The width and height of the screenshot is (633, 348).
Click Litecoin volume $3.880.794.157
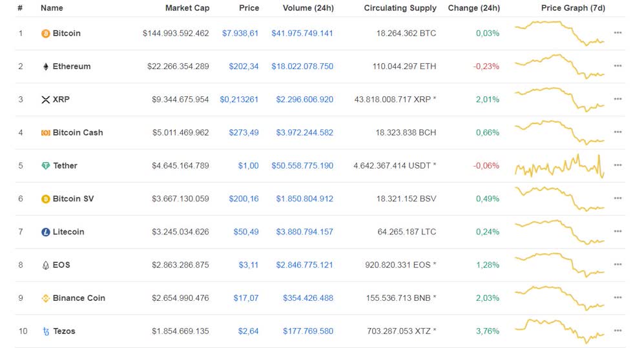(x=305, y=232)
